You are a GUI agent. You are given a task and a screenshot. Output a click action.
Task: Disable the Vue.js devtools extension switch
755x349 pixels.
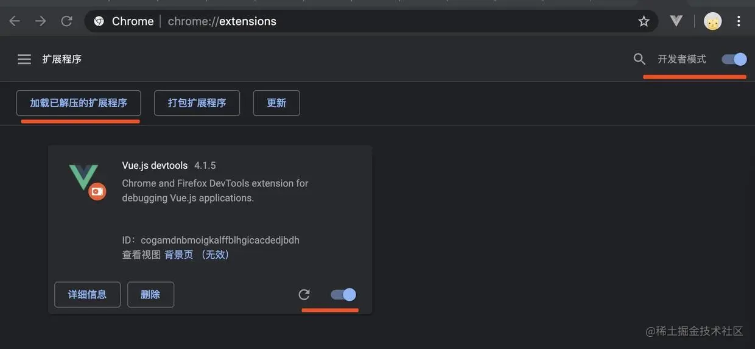[x=343, y=295]
